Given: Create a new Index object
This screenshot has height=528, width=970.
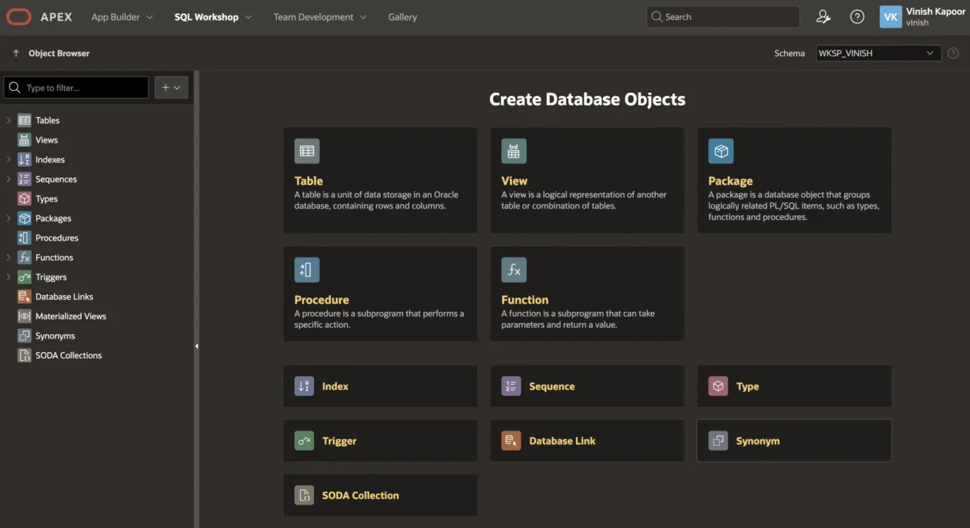Looking at the screenshot, I should pos(380,386).
